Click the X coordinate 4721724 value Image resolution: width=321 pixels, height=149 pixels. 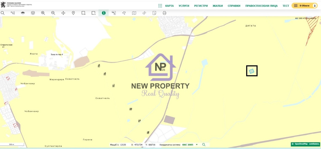[x=139, y=145]
